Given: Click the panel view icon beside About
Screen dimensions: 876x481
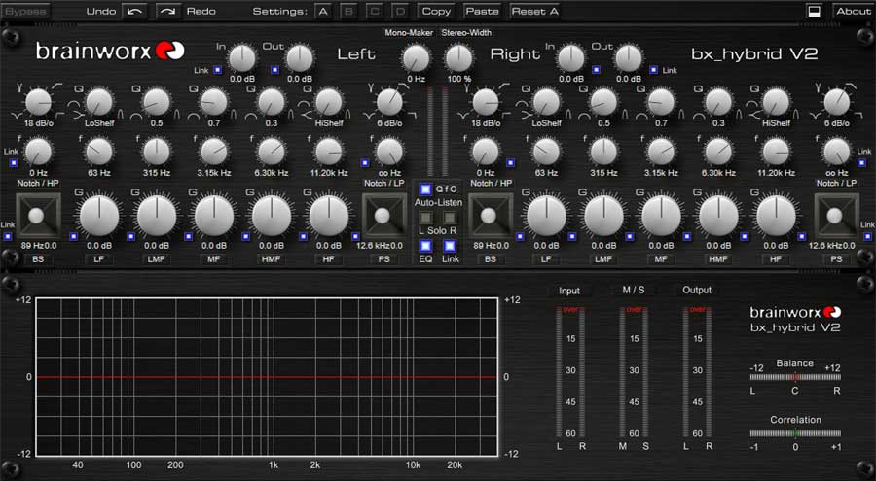Looking at the screenshot, I should 814,11.
